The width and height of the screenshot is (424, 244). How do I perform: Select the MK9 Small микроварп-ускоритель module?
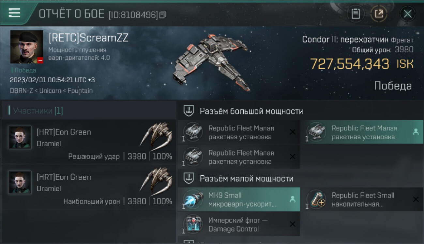(239, 199)
